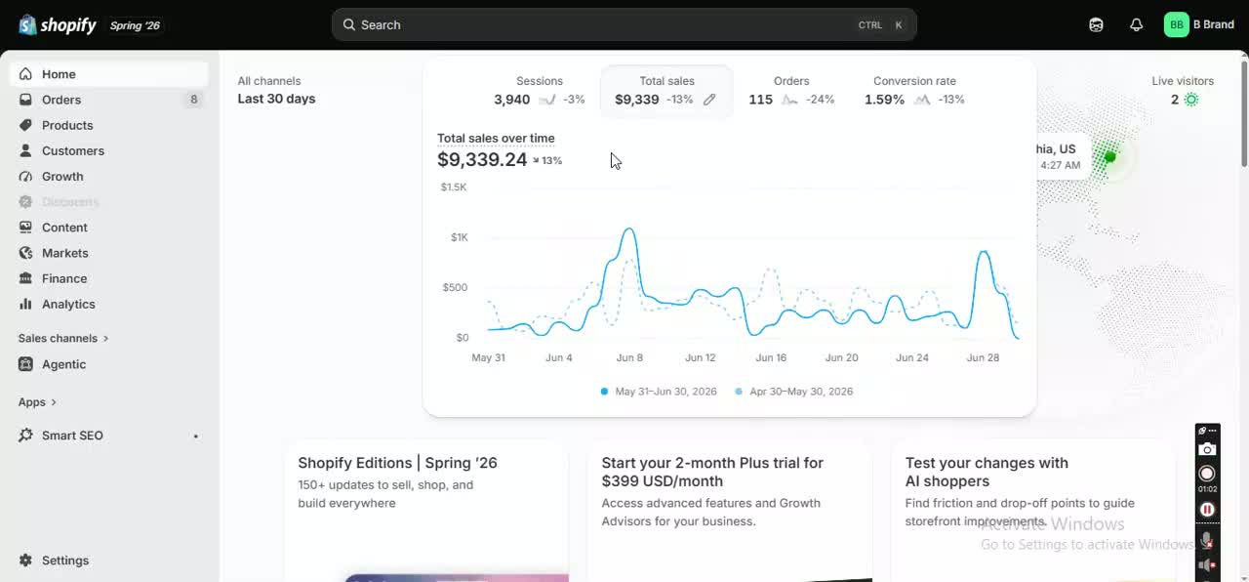The height and width of the screenshot is (582, 1249).
Task: Open recorder more options (three dots)
Action: [1213, 430]
